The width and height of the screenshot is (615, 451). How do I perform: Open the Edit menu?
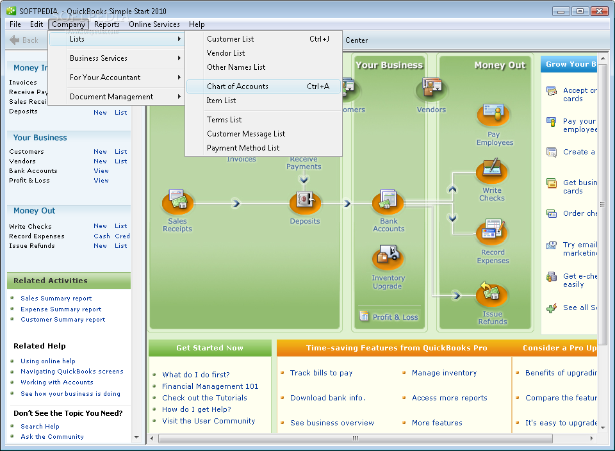click(x=37, y=24)
